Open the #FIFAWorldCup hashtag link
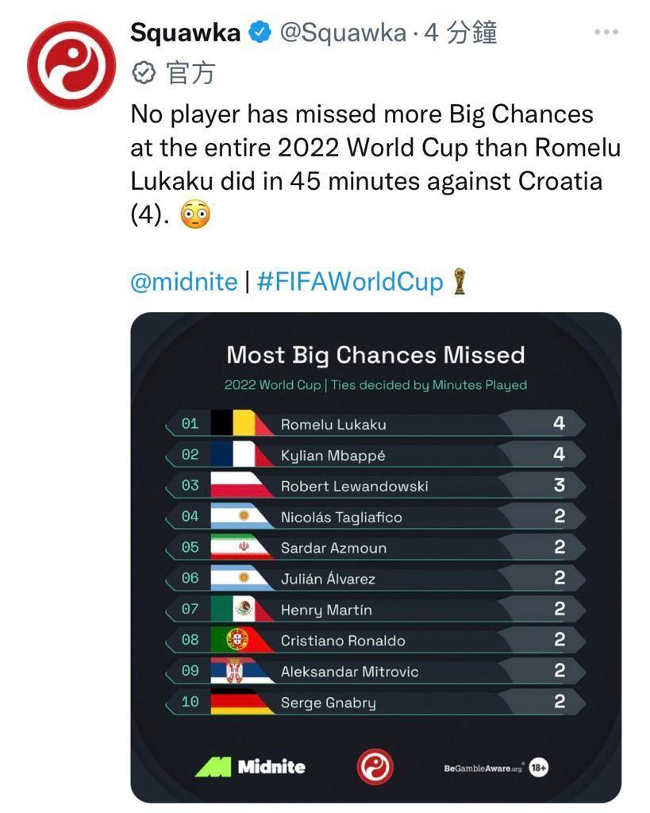 coord(350,282)
